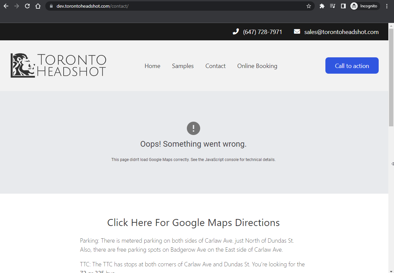Open Click Here For Google Maps Directions
Image resolution: width=394 pixels, height=273 pixels.
(x=193, y=223)
